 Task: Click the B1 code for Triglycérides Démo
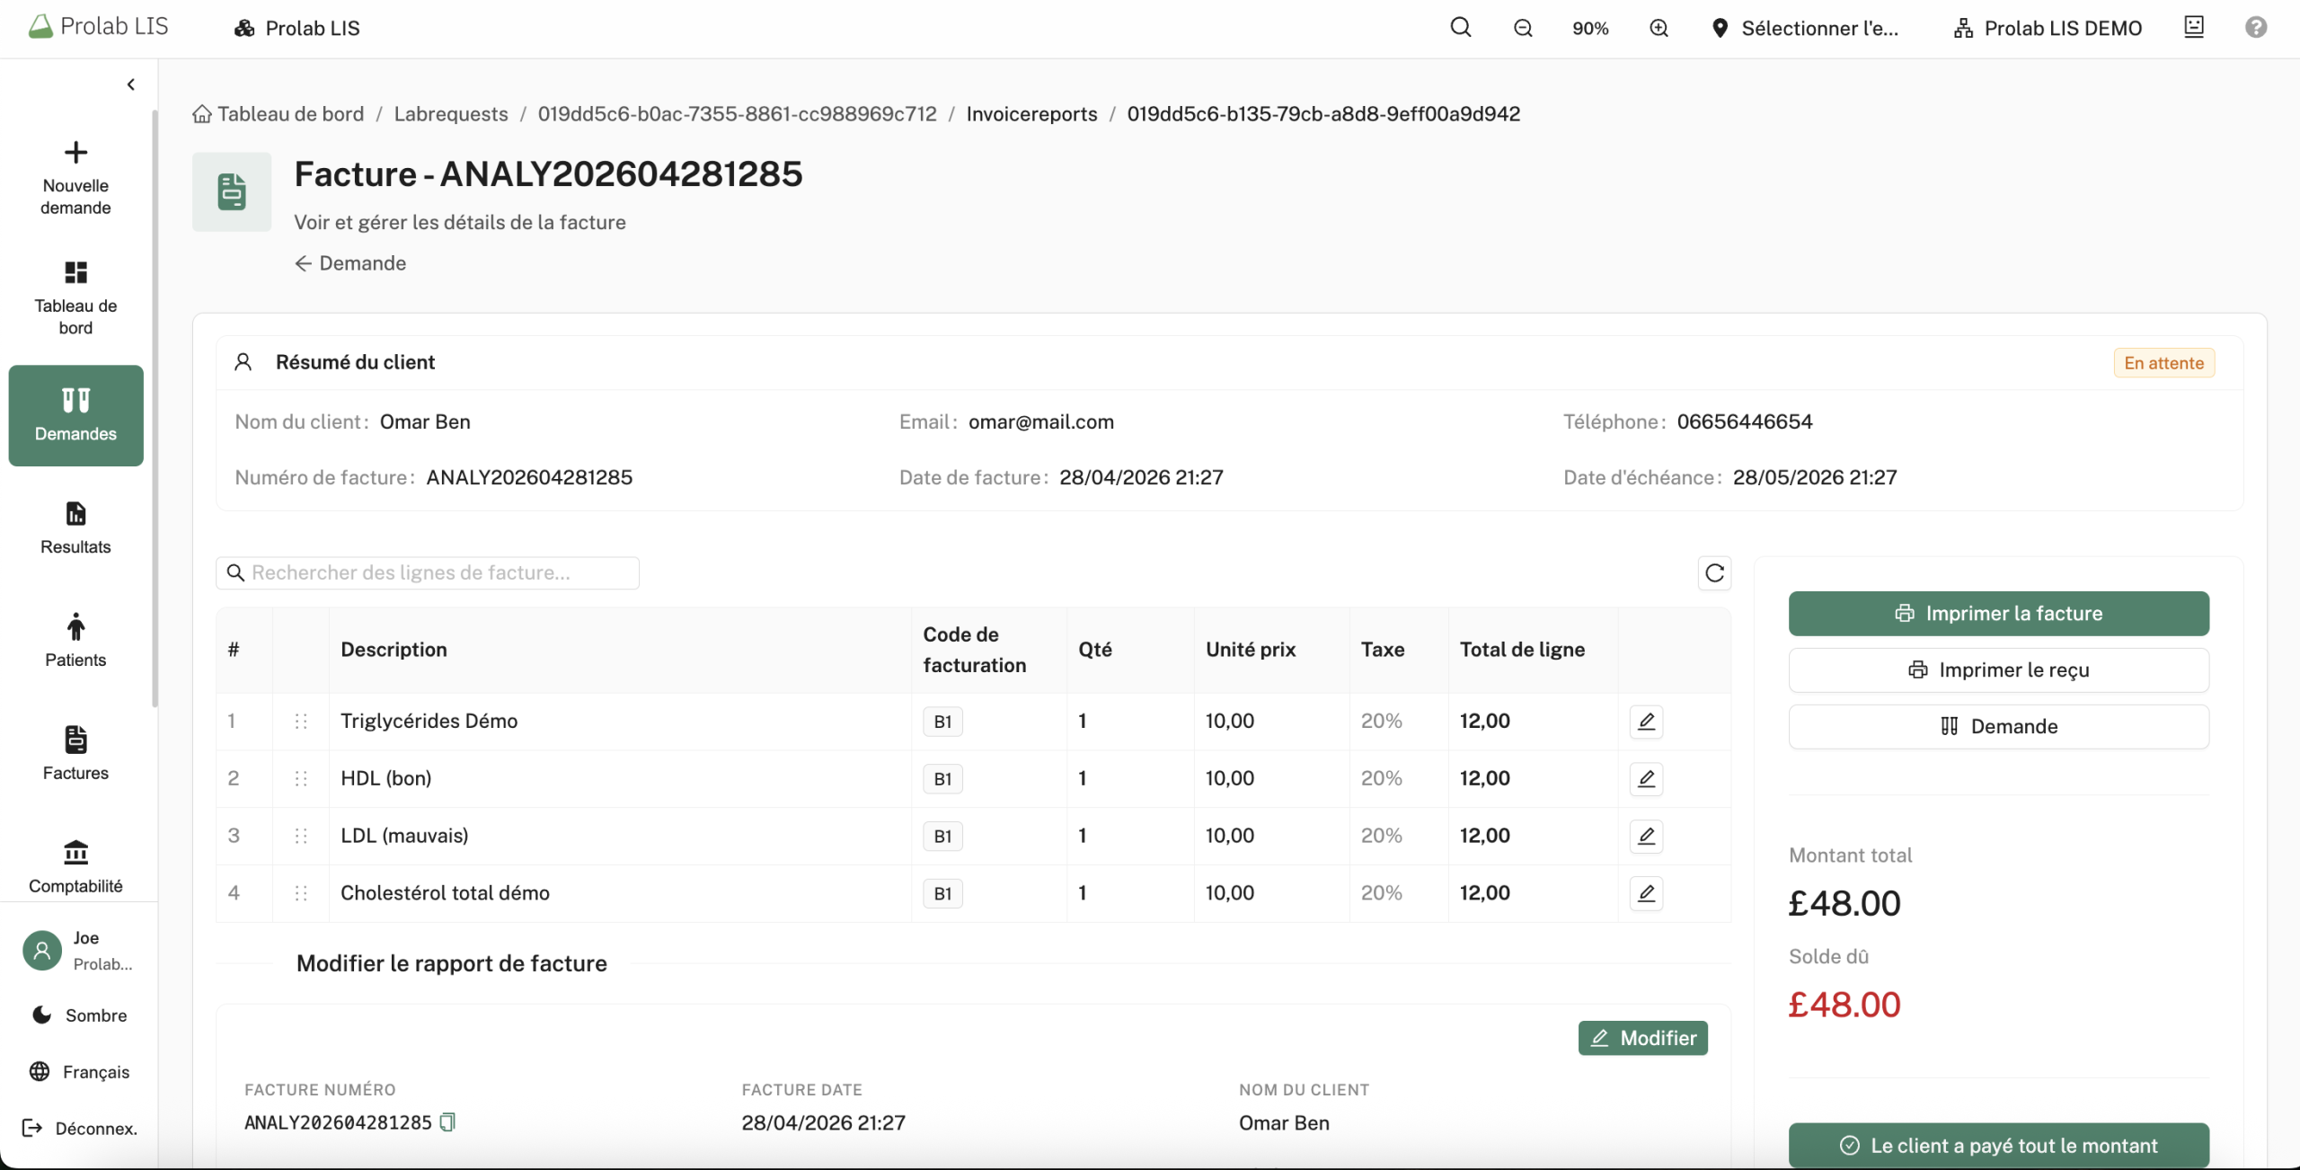[942, 722]
